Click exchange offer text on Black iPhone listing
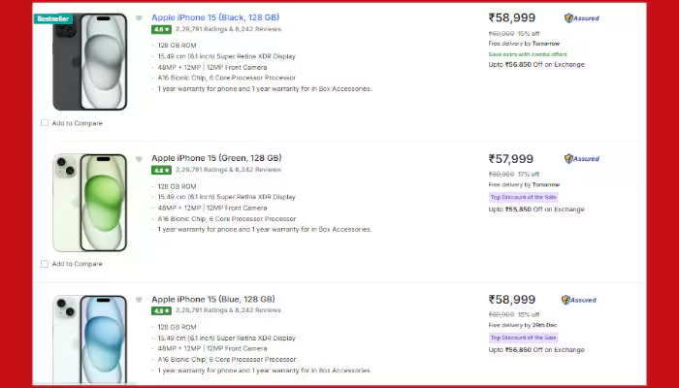 tap(536, 65)
